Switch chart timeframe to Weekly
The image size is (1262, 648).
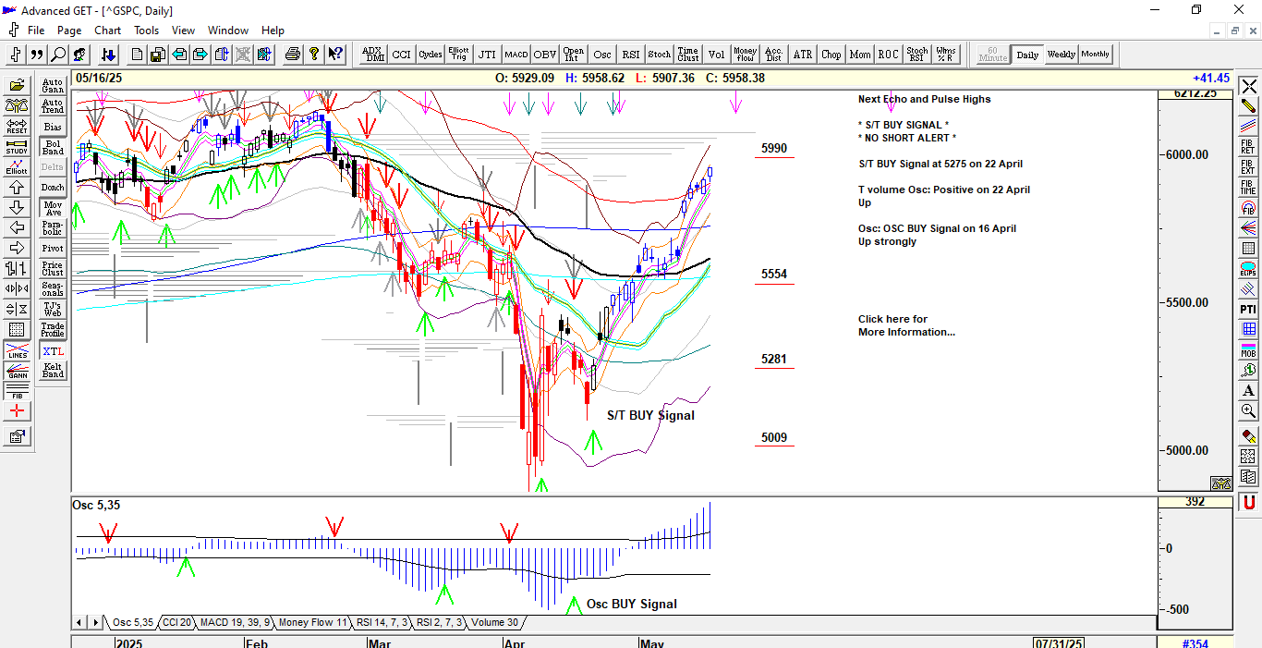[1061, 55]
